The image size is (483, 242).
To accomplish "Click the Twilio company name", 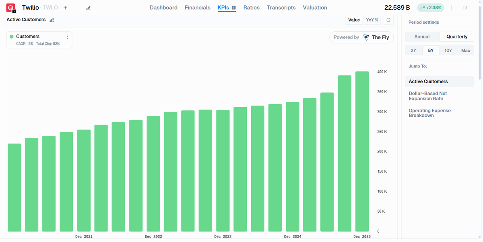I will [31, 8].
